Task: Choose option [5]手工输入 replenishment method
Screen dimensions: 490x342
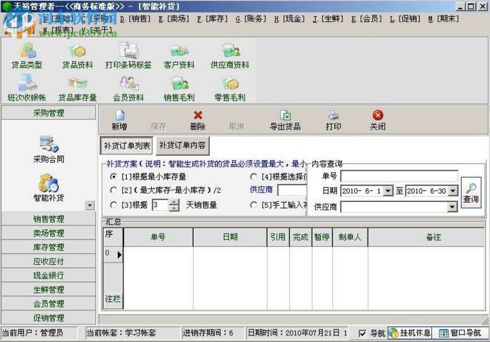Action: click(253, 205)
